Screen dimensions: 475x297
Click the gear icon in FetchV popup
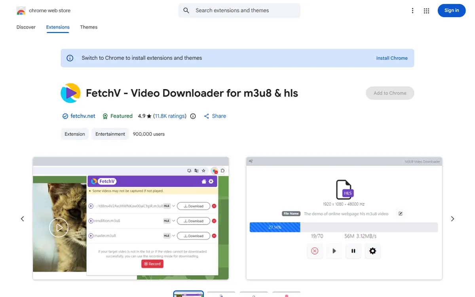pos(211,181)
